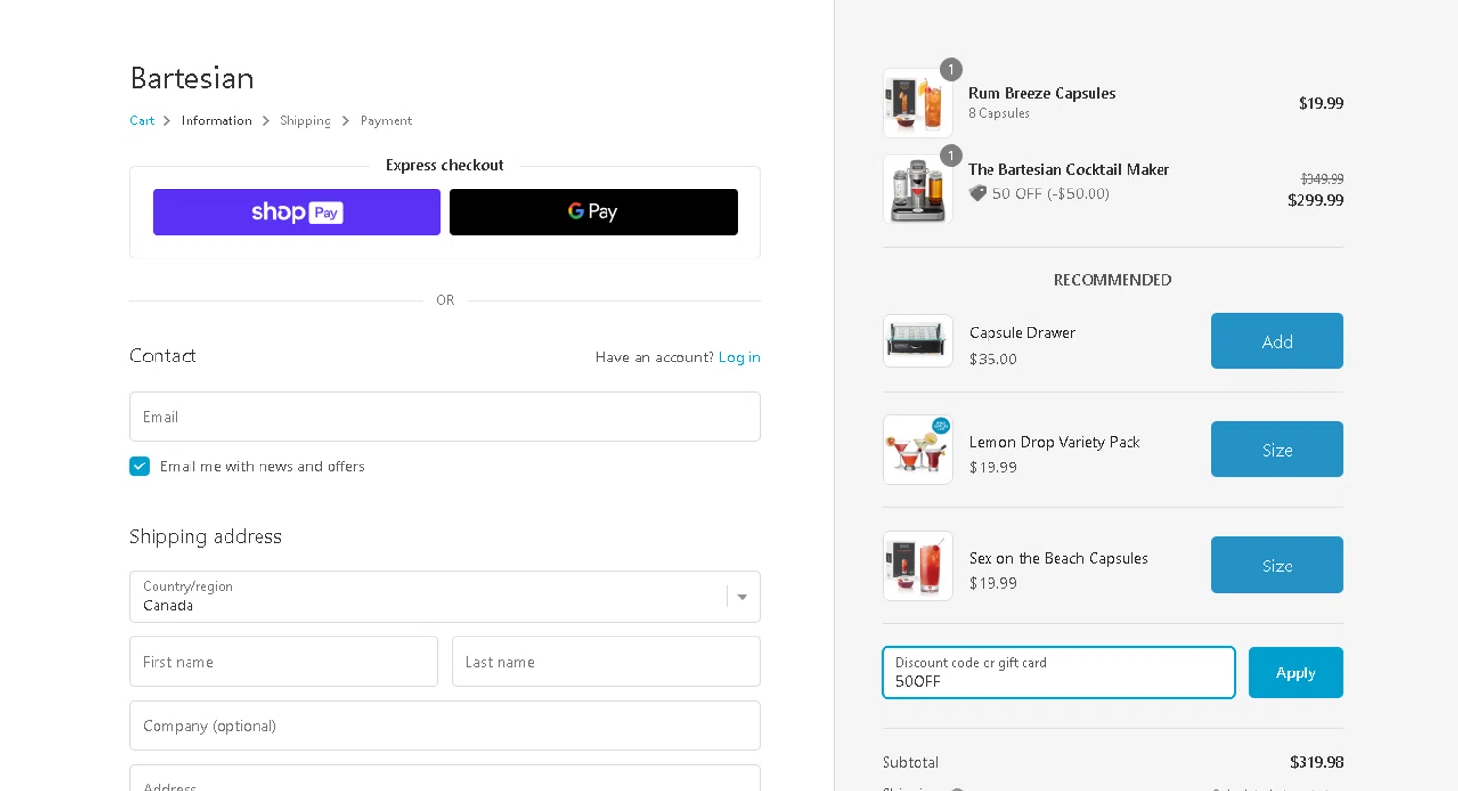Screen dimensions: 1458x791
Task: Click the Express checkout label
Action: click(445, 165)
